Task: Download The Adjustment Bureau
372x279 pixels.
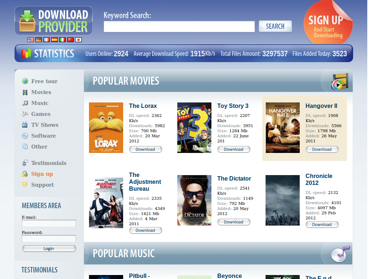Action: pos(145,230)
